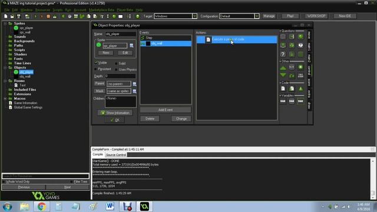Screen dimensions: 377x212
Task: Switch to the move actions tab
Action: tap(309, 35)
